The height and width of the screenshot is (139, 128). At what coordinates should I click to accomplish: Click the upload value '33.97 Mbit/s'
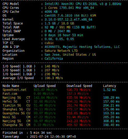coord(45,121)
